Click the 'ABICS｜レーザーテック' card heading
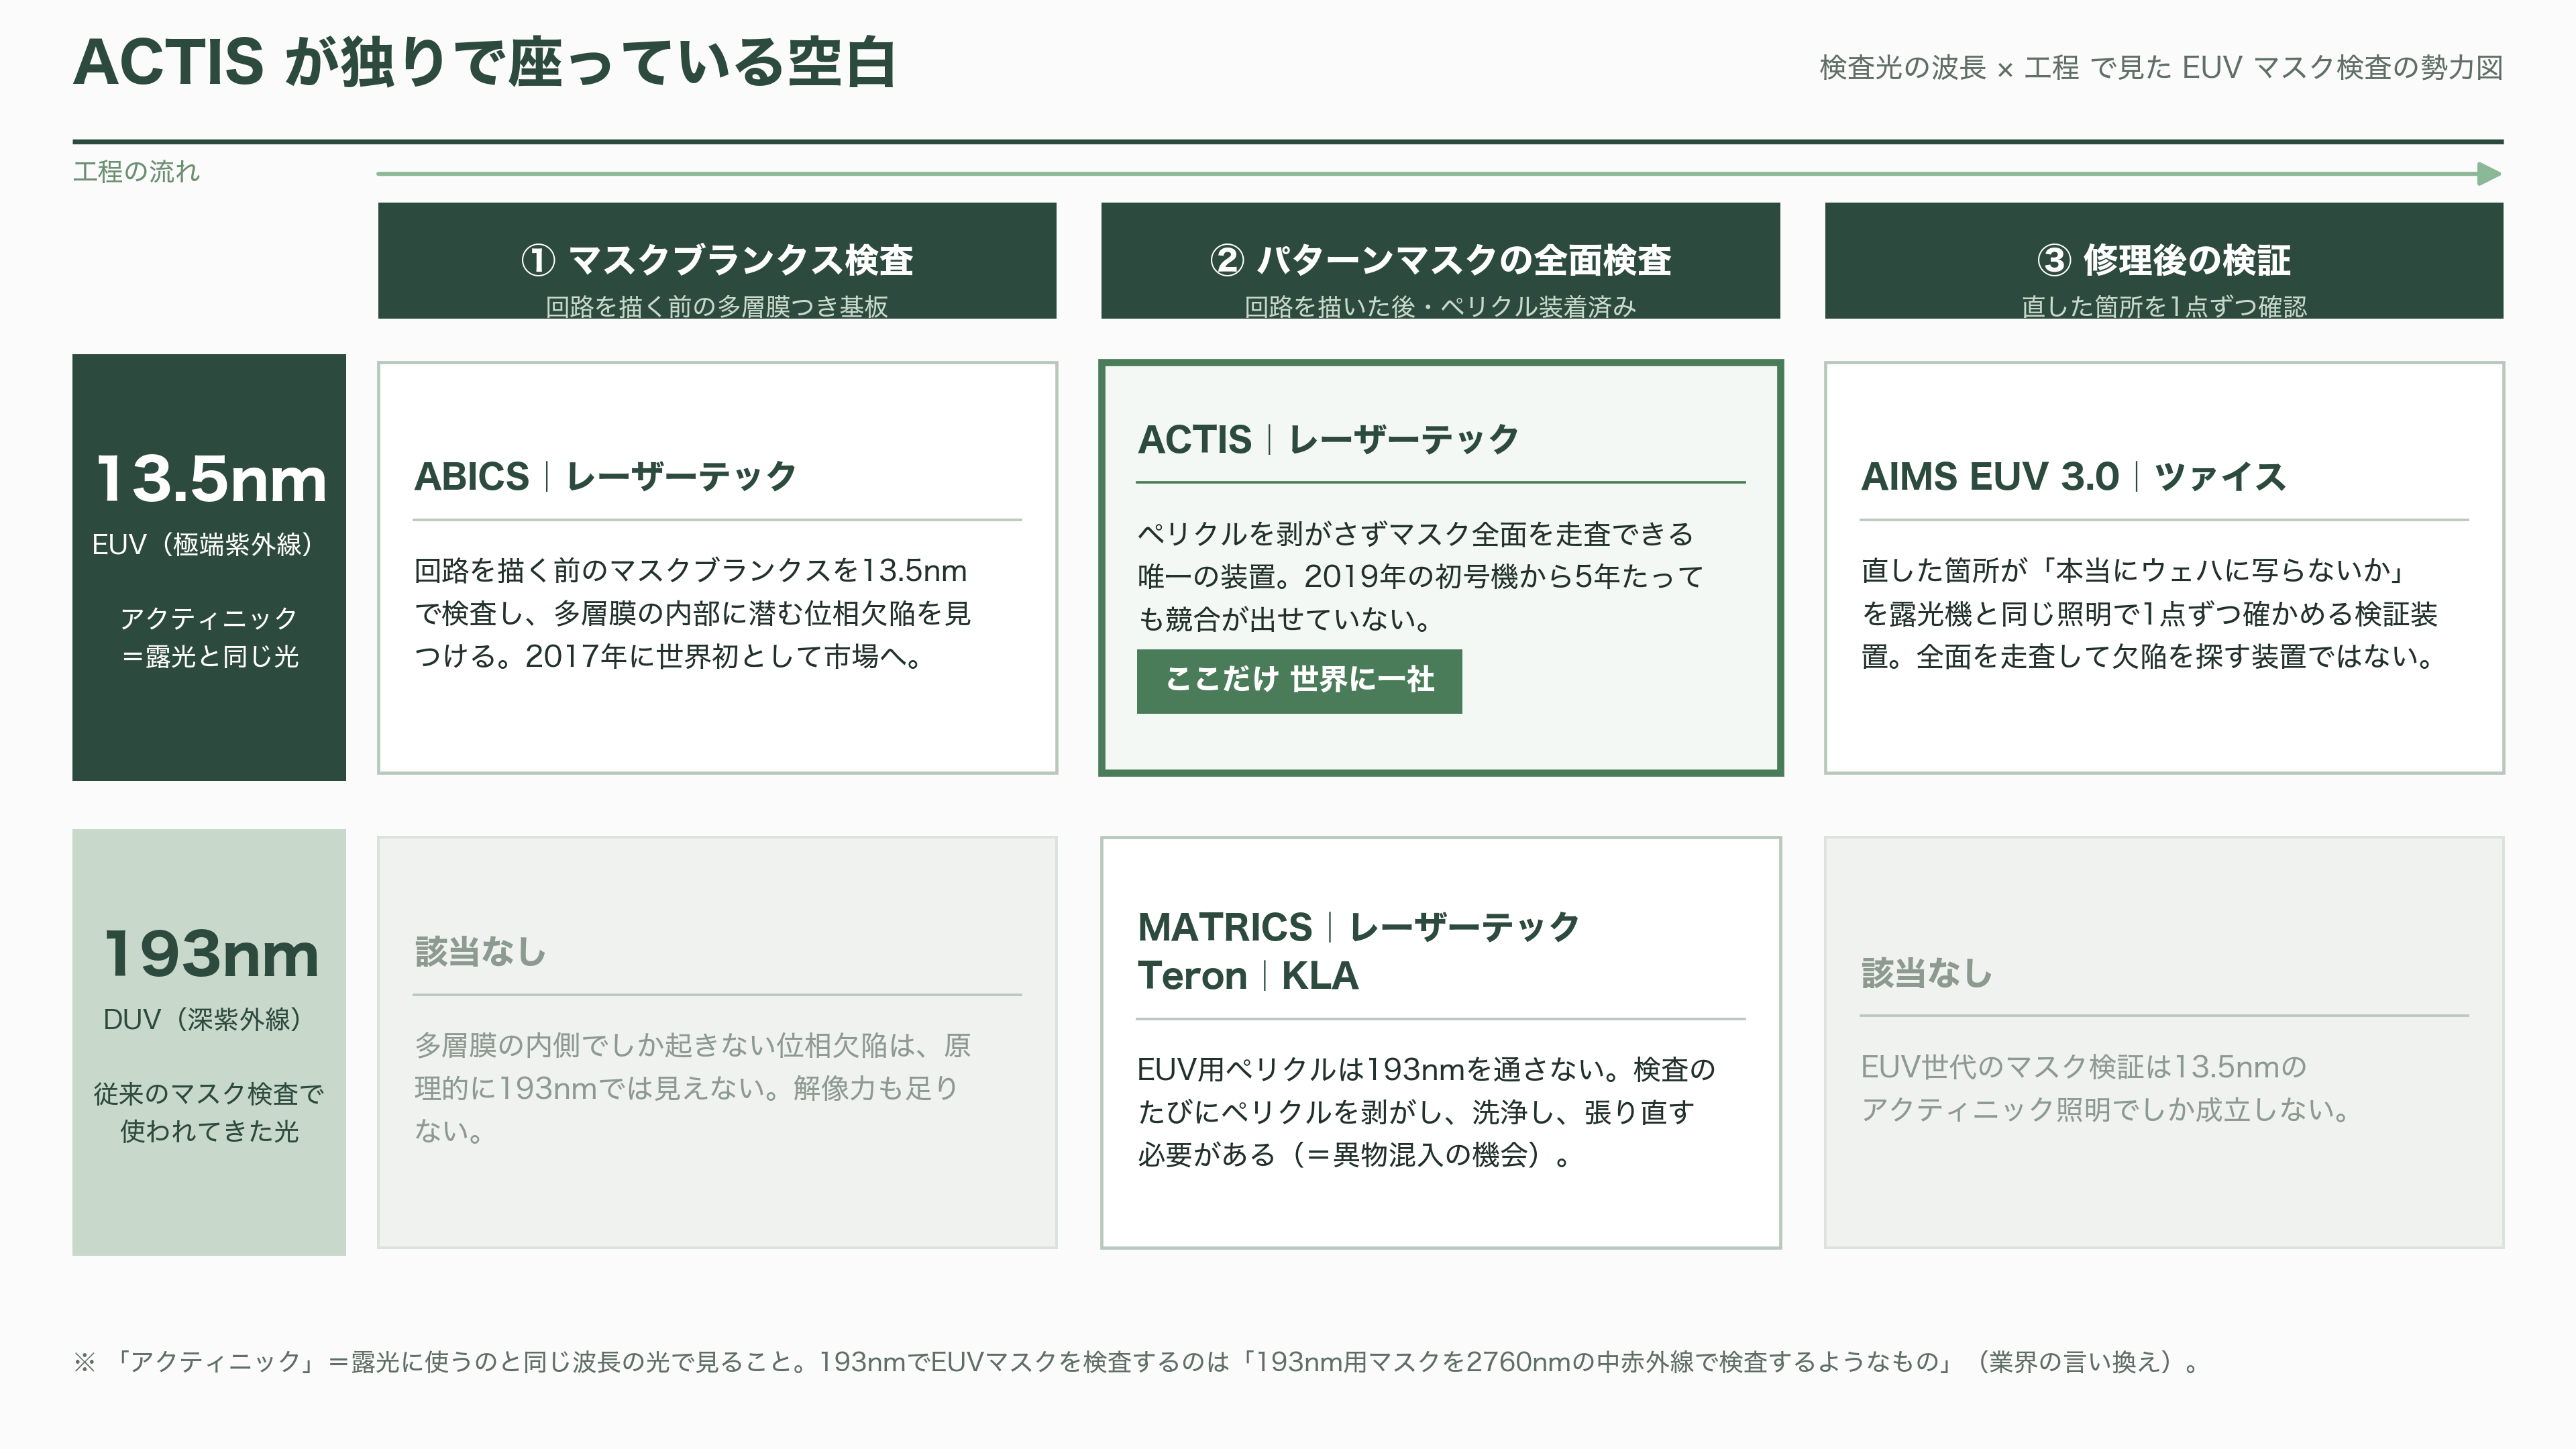2576x1449 pixels. click(605, 477)
